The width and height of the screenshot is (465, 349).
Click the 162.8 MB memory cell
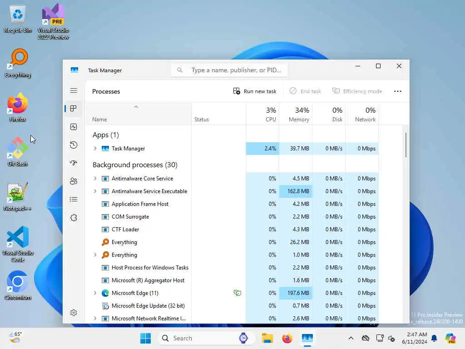(x=296, y=191)
